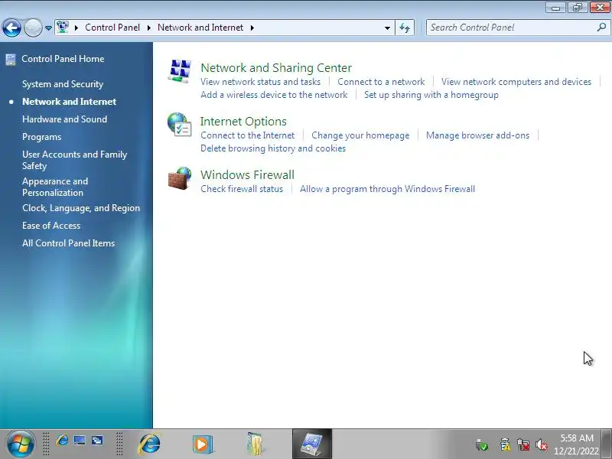This screenshot has width=612, height=459.
Task: Open Ease of Access category
Action: (51, 226)
